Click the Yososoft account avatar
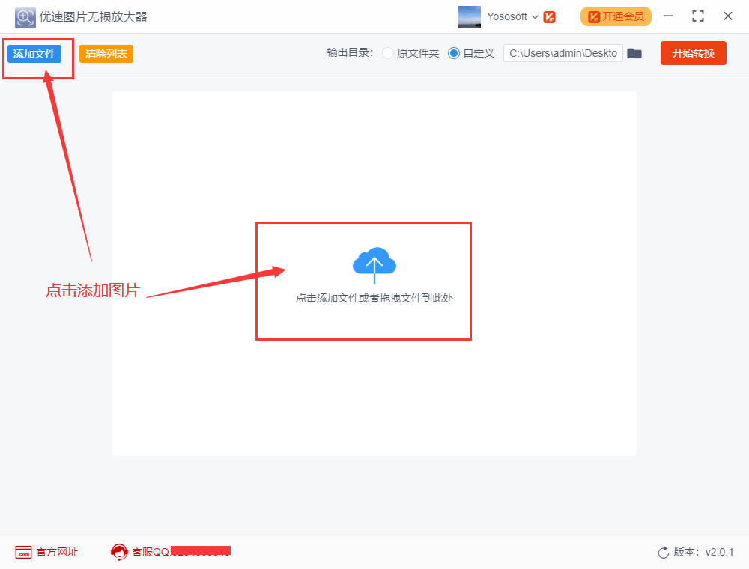This screenshot has width=749, height=569. pyautogui.click(x=470, y=16)
